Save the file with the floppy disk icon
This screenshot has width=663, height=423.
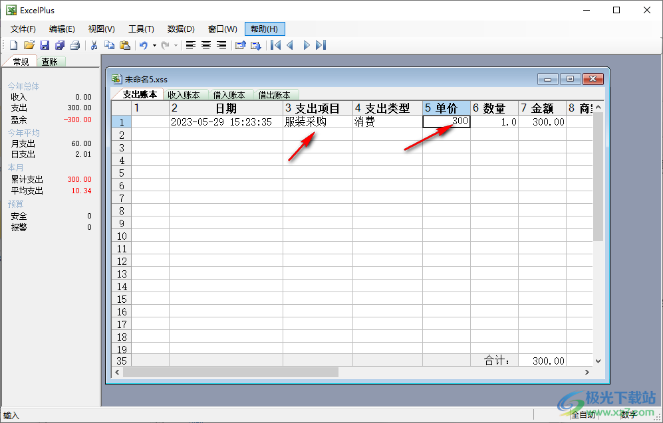pyautogui.click(x=45, y=45)
